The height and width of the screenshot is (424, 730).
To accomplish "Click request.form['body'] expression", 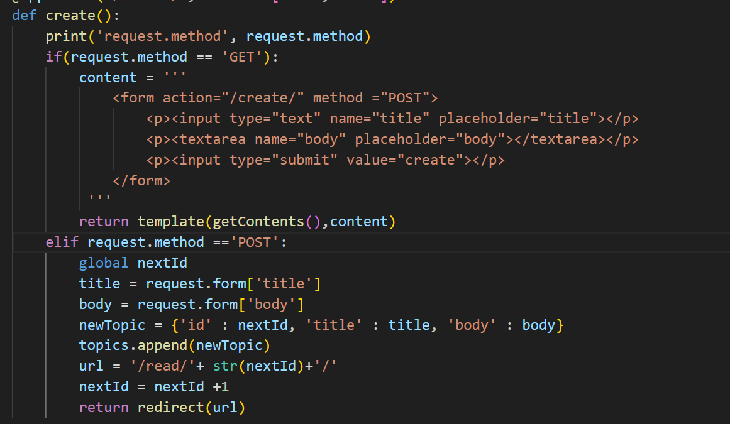I will tap(221, 304).
